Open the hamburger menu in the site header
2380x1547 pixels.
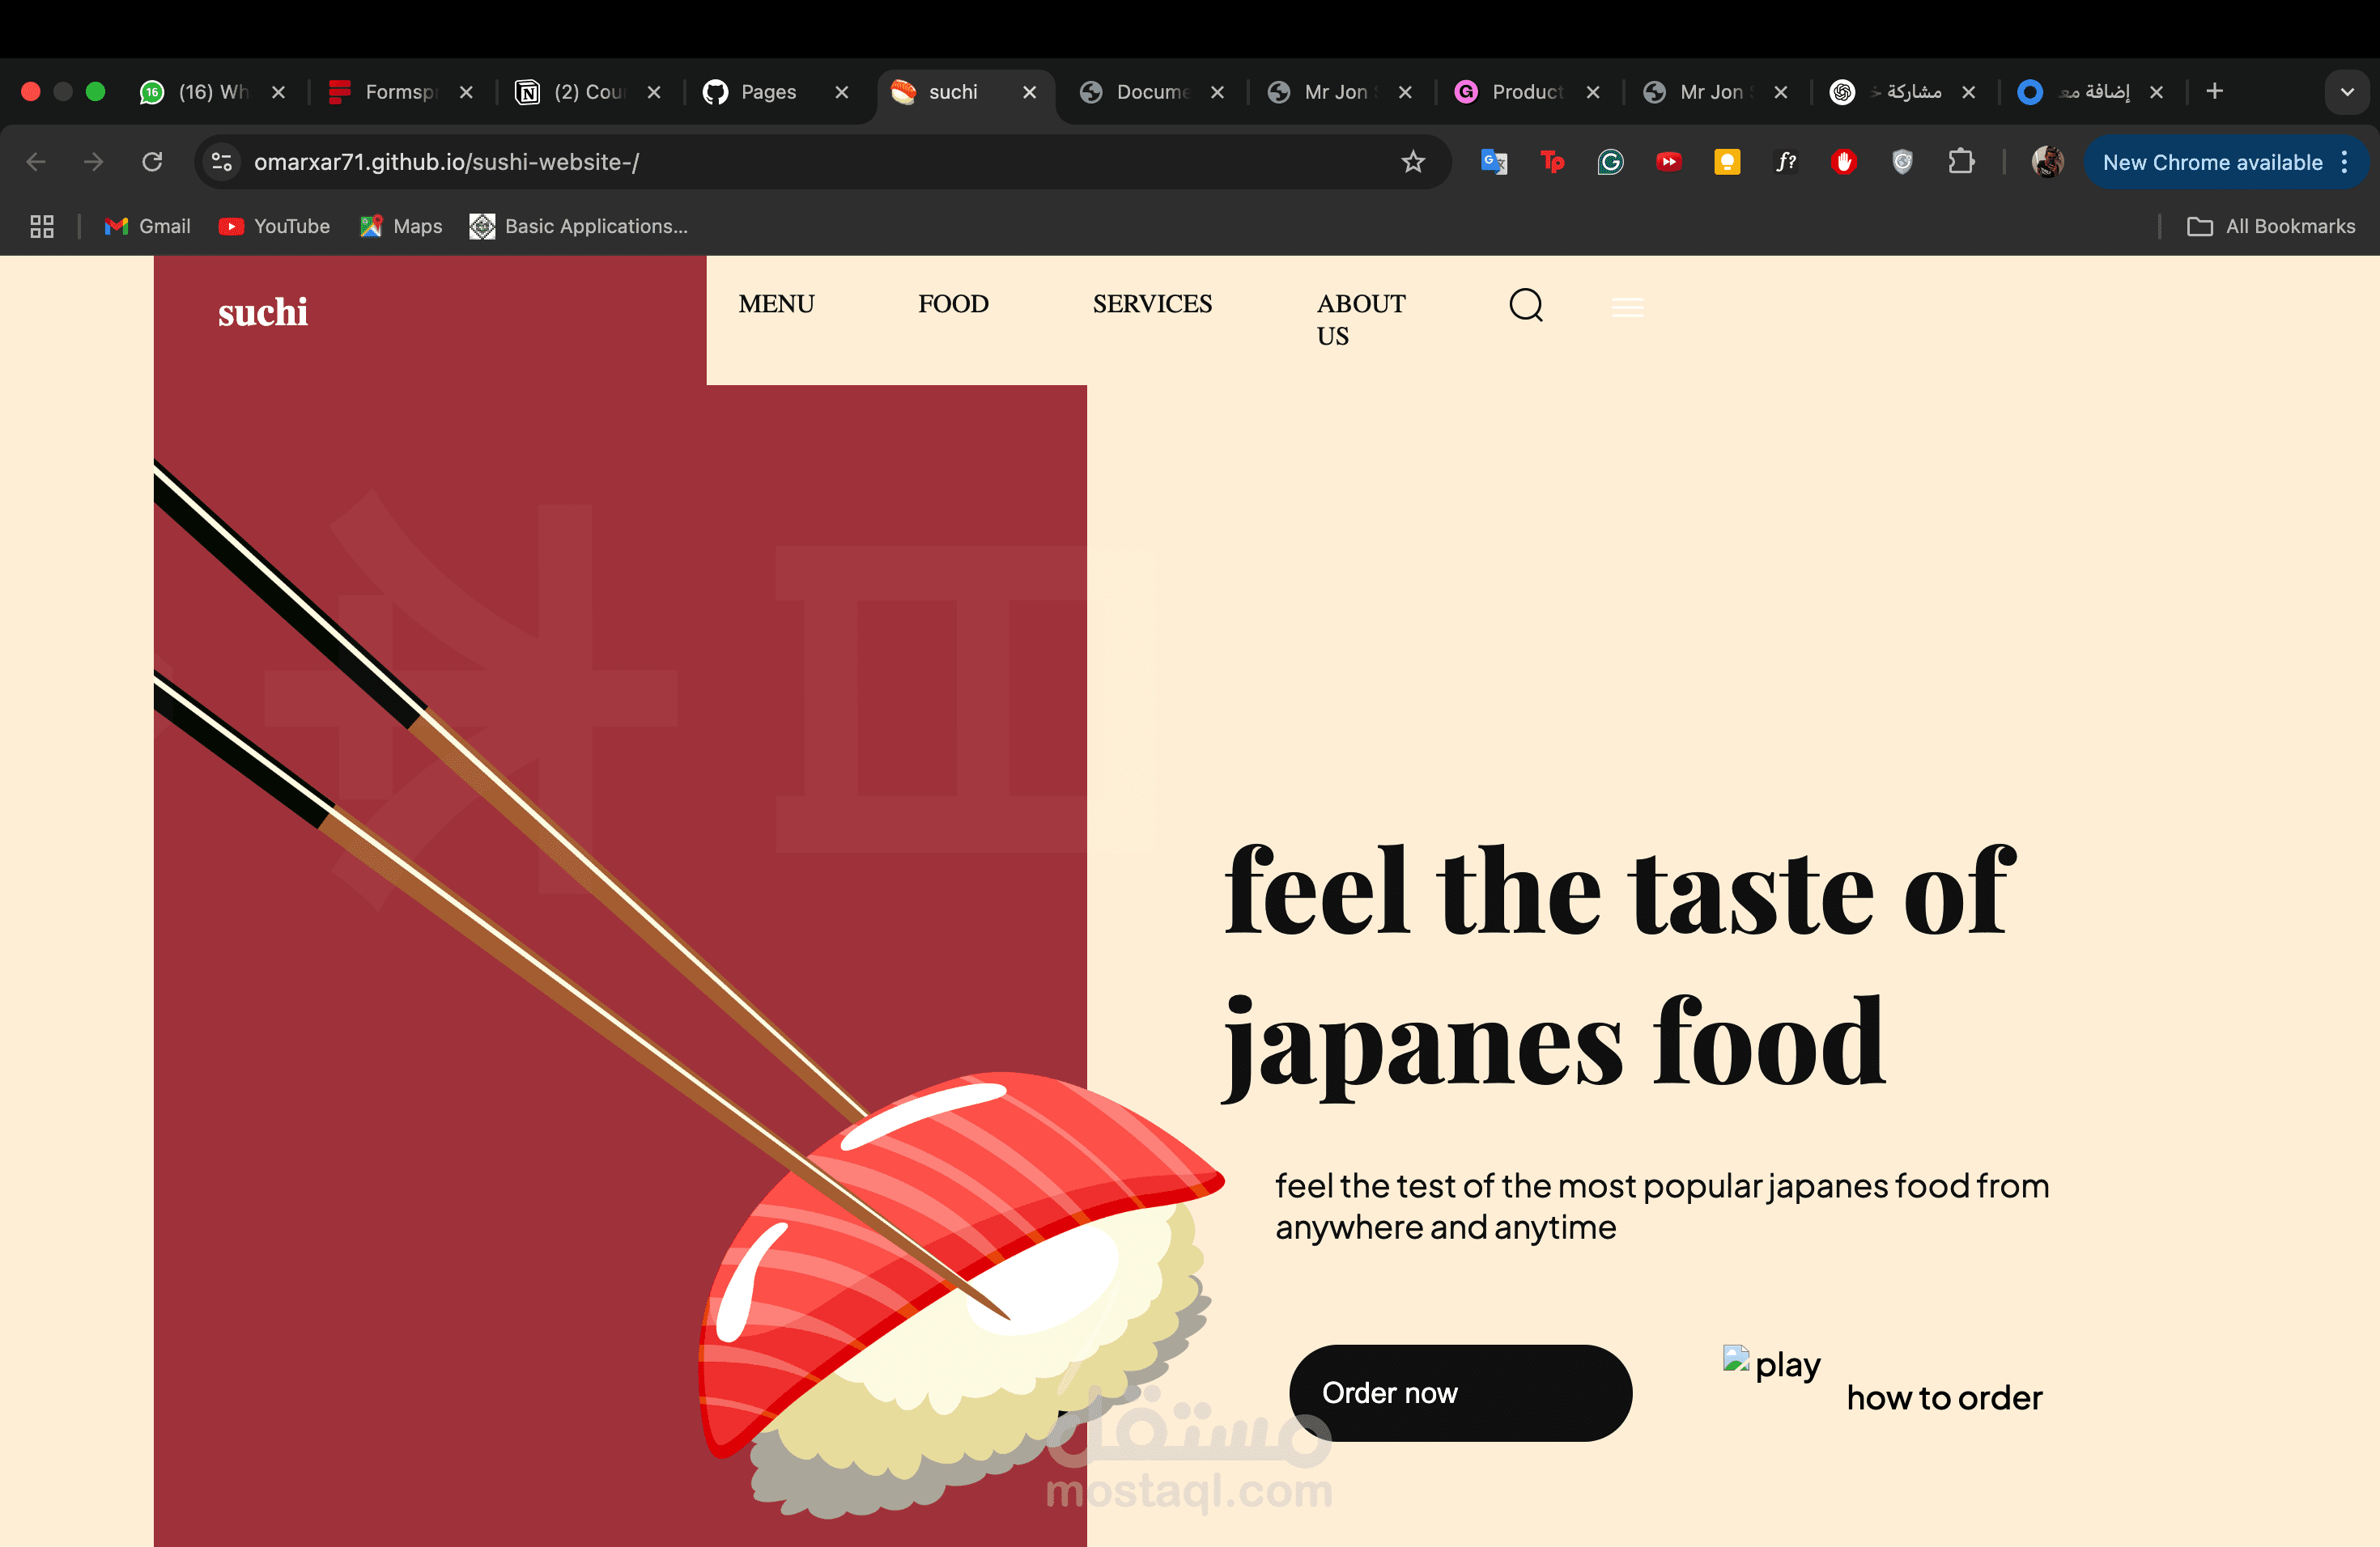pyautogui.click(x=1627, y=307)
